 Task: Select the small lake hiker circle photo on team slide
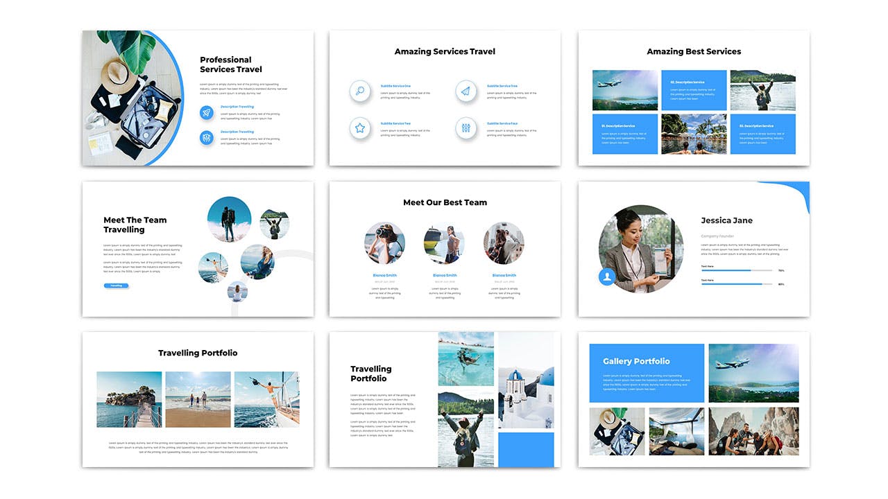tap(275, 224)
